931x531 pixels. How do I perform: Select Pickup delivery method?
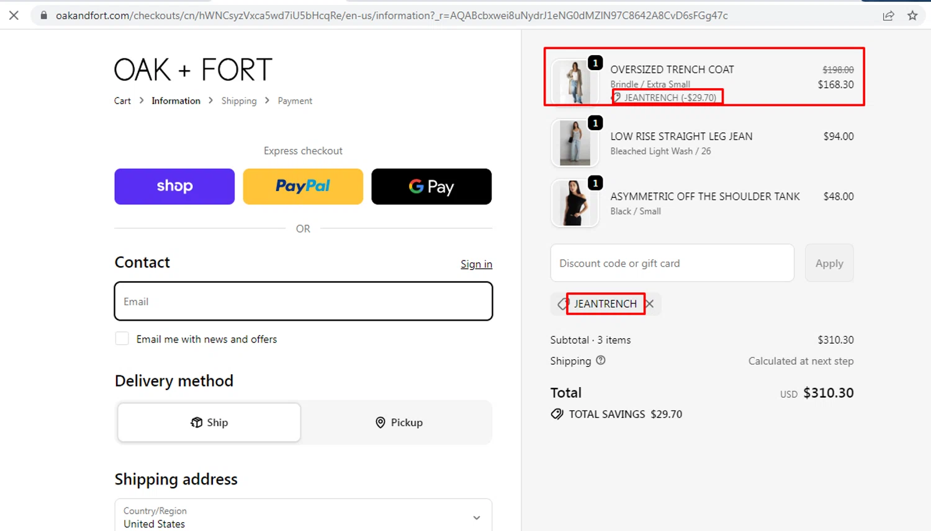(398, 422)
